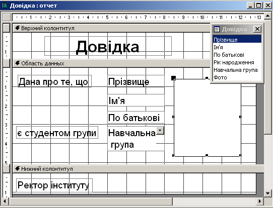The height and width of the screenshot is (208, 273).
Task: Click the vertical scrollbar down arrow
Action: (x=267, y=193)
